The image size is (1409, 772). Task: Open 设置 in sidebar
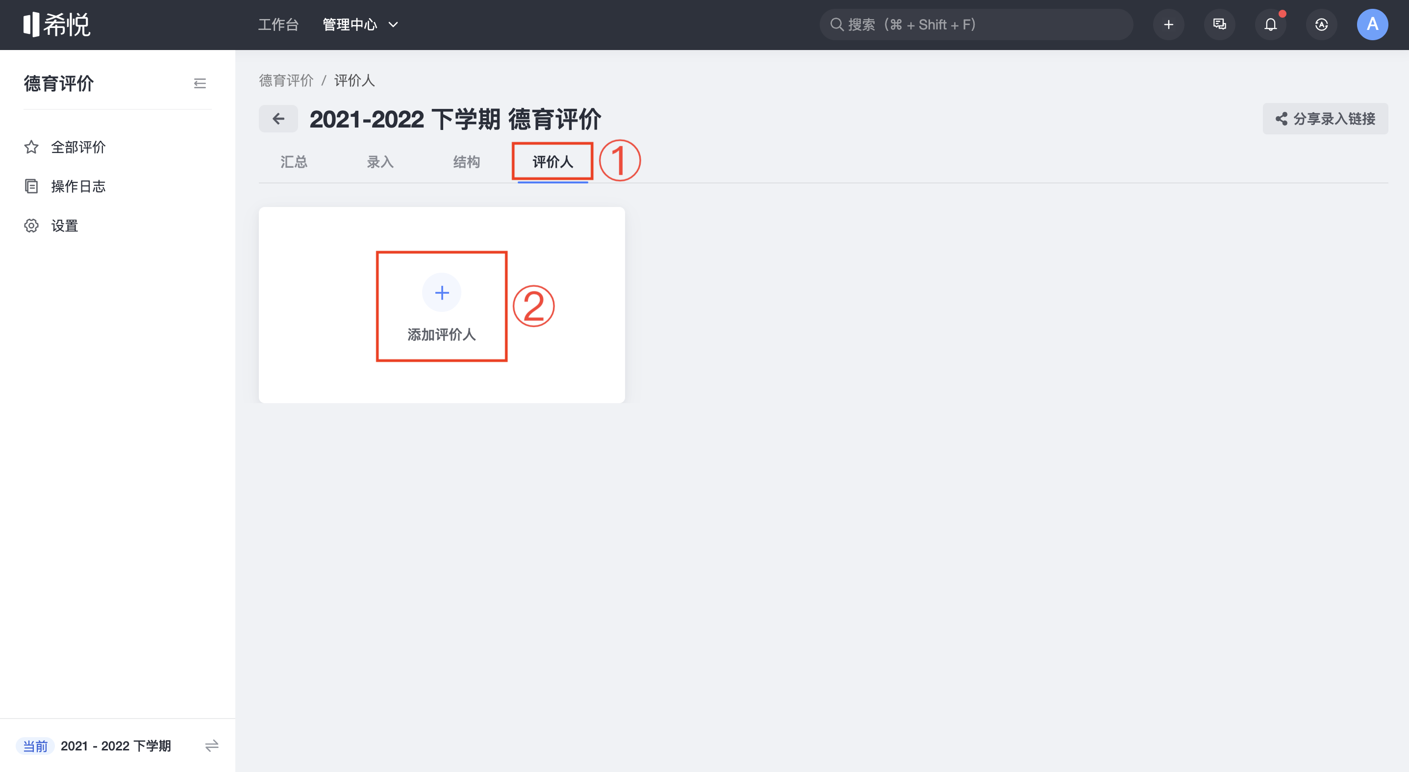click(x=65, y=226)
